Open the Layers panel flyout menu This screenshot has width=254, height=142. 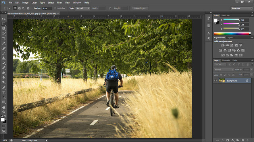coord(252,60)
